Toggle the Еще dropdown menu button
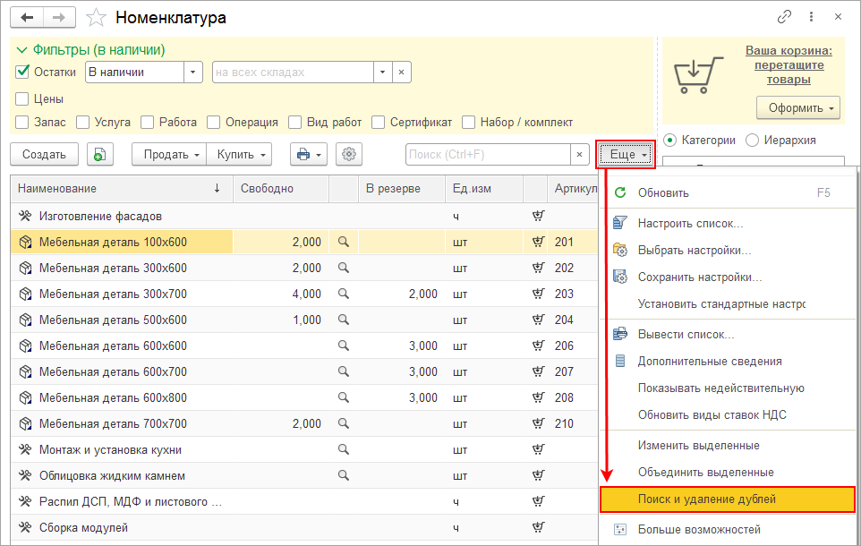The width and height of the screenshot is (861, 546). (x=626, y=154)
